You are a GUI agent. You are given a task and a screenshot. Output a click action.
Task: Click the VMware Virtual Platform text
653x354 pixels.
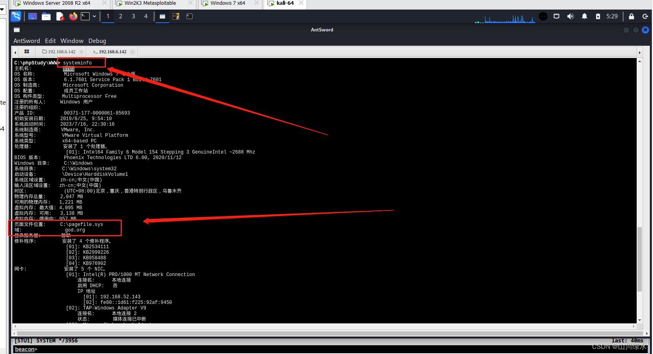click(x=95, y=135)
